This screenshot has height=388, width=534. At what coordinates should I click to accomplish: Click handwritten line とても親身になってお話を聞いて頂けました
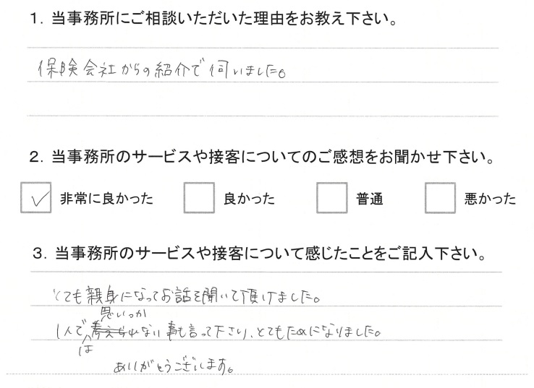(187, 295)
